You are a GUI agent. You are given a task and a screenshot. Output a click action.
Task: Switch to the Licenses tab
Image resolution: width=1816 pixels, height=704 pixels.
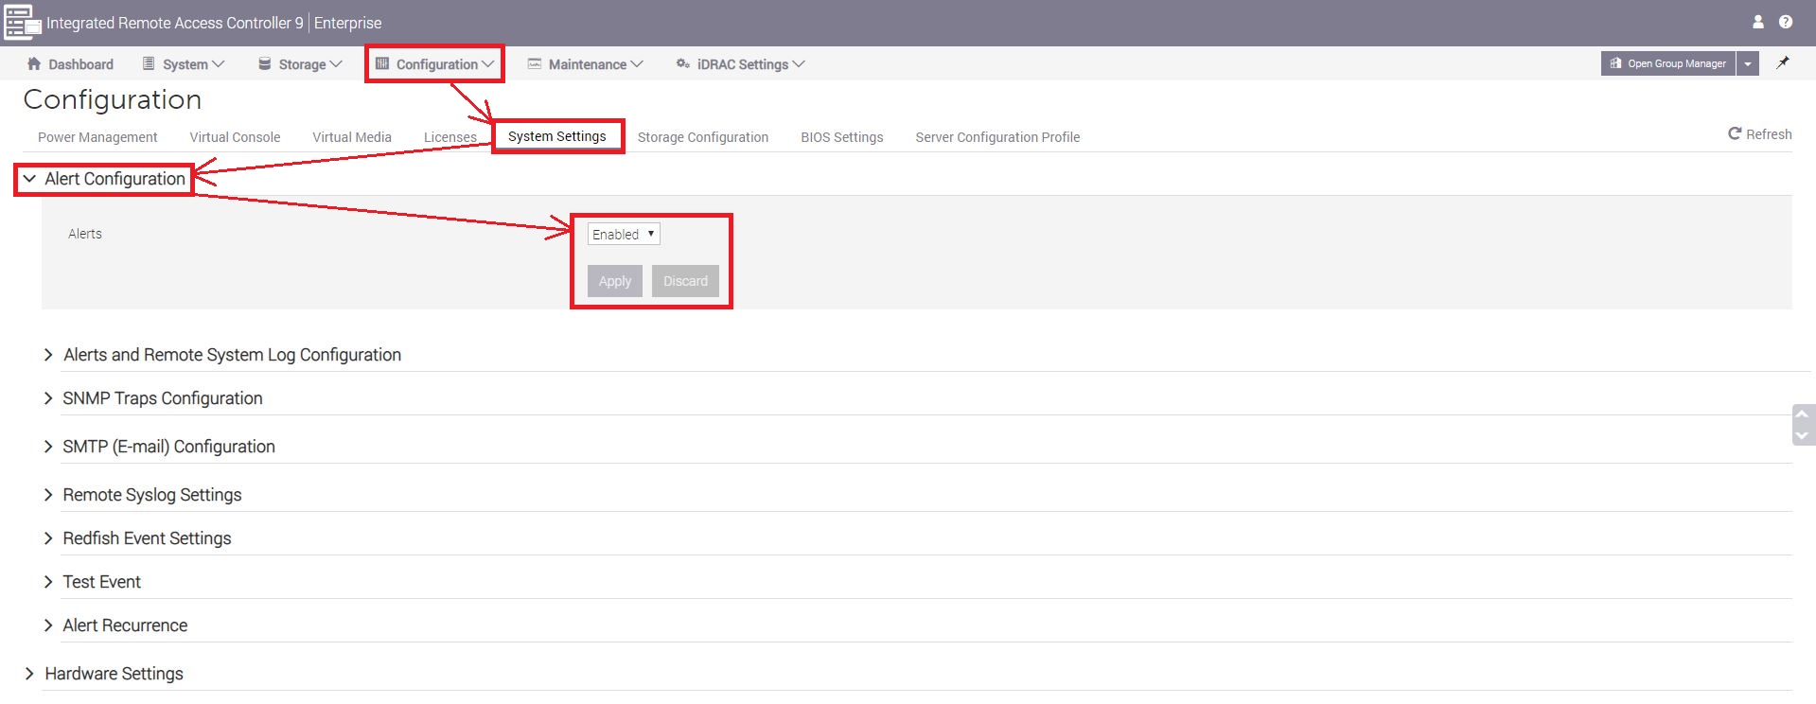pos(450,137)
